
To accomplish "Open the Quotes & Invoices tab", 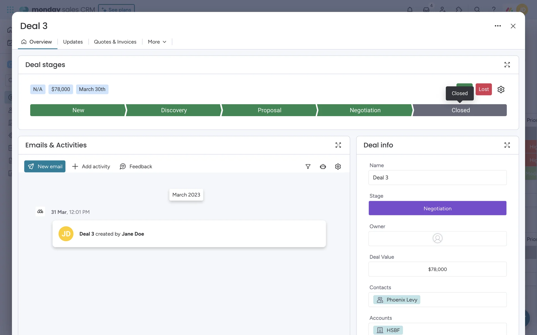I will [x=115, y=42].
